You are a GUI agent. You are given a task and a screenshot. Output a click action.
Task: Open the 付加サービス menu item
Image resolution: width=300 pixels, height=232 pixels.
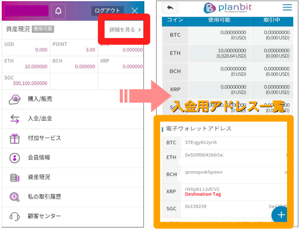[72, 138]
